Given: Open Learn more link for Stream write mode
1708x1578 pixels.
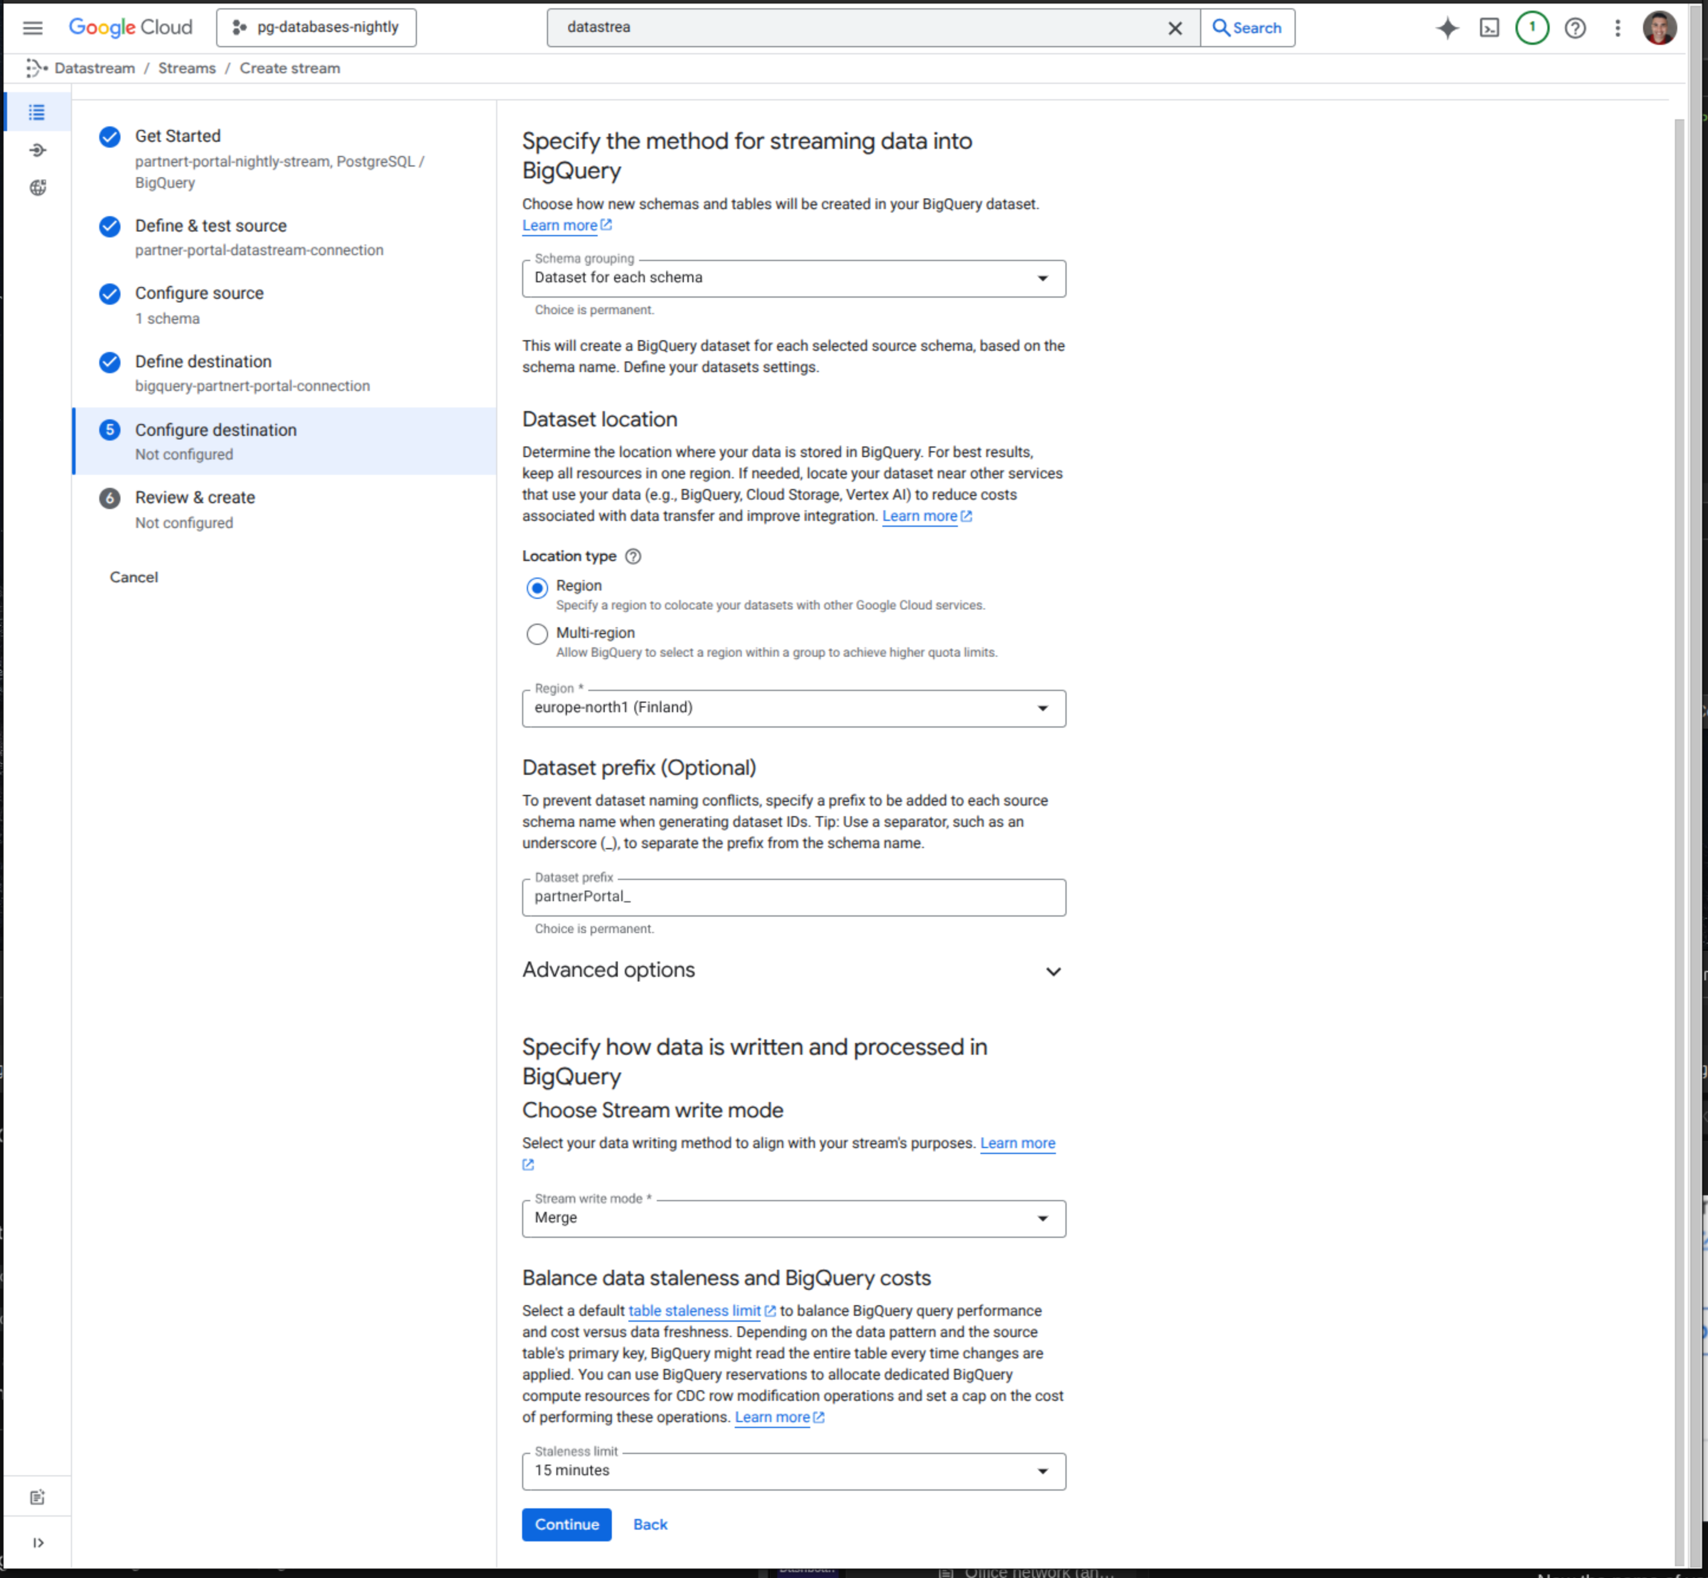Looking at the screenshot, I should tap(1017, 1143).
